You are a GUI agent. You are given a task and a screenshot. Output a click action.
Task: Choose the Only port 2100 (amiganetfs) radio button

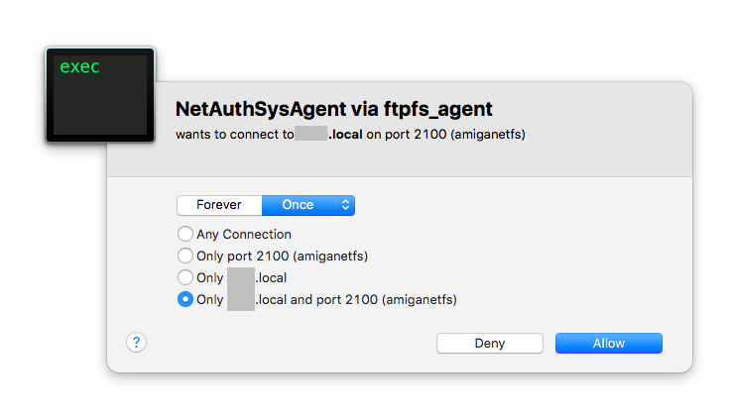pos(185,256)
